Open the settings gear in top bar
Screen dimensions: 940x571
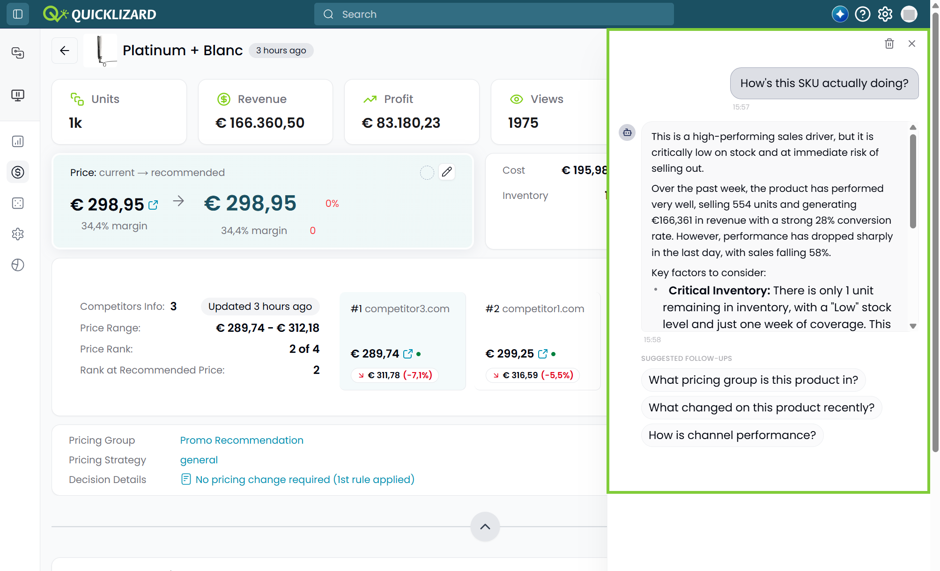(x=885, y=14)
